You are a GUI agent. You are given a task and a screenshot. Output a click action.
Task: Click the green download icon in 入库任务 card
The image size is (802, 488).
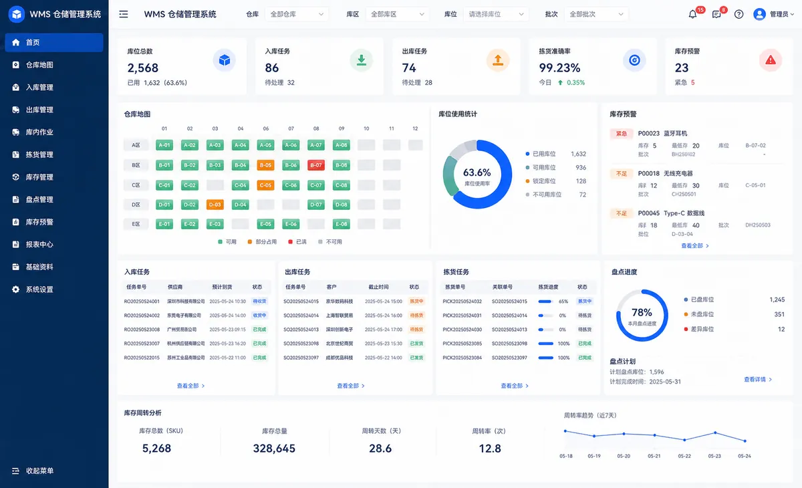pos(362,60)
